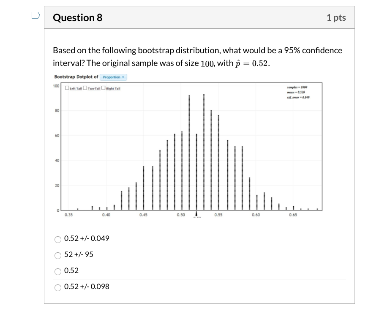
Task: Enable the Two-Tail checkbox
Action: point(85,88)
